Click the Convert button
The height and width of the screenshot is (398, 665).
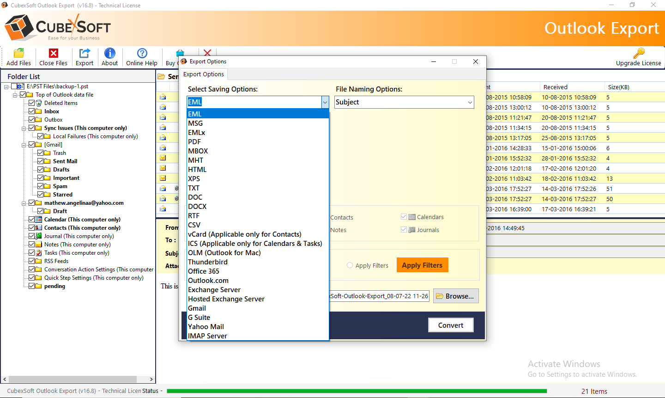pyautogui.click(x=451, y=325)
